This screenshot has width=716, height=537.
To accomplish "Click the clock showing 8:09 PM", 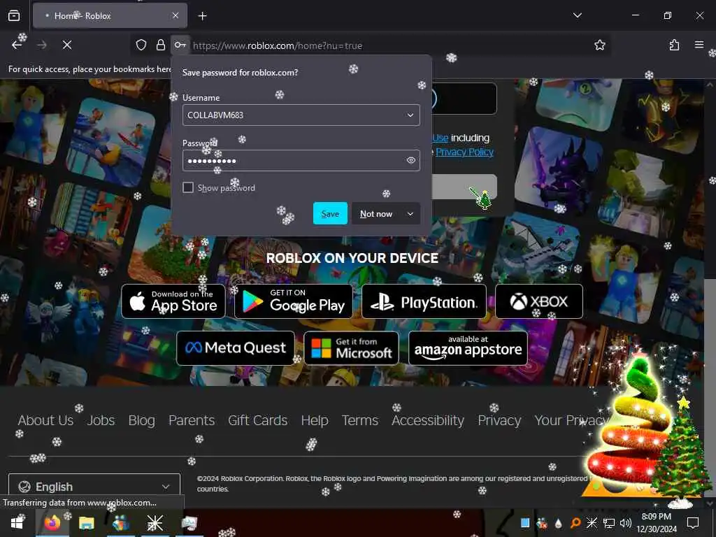I will tap(656, 517).
